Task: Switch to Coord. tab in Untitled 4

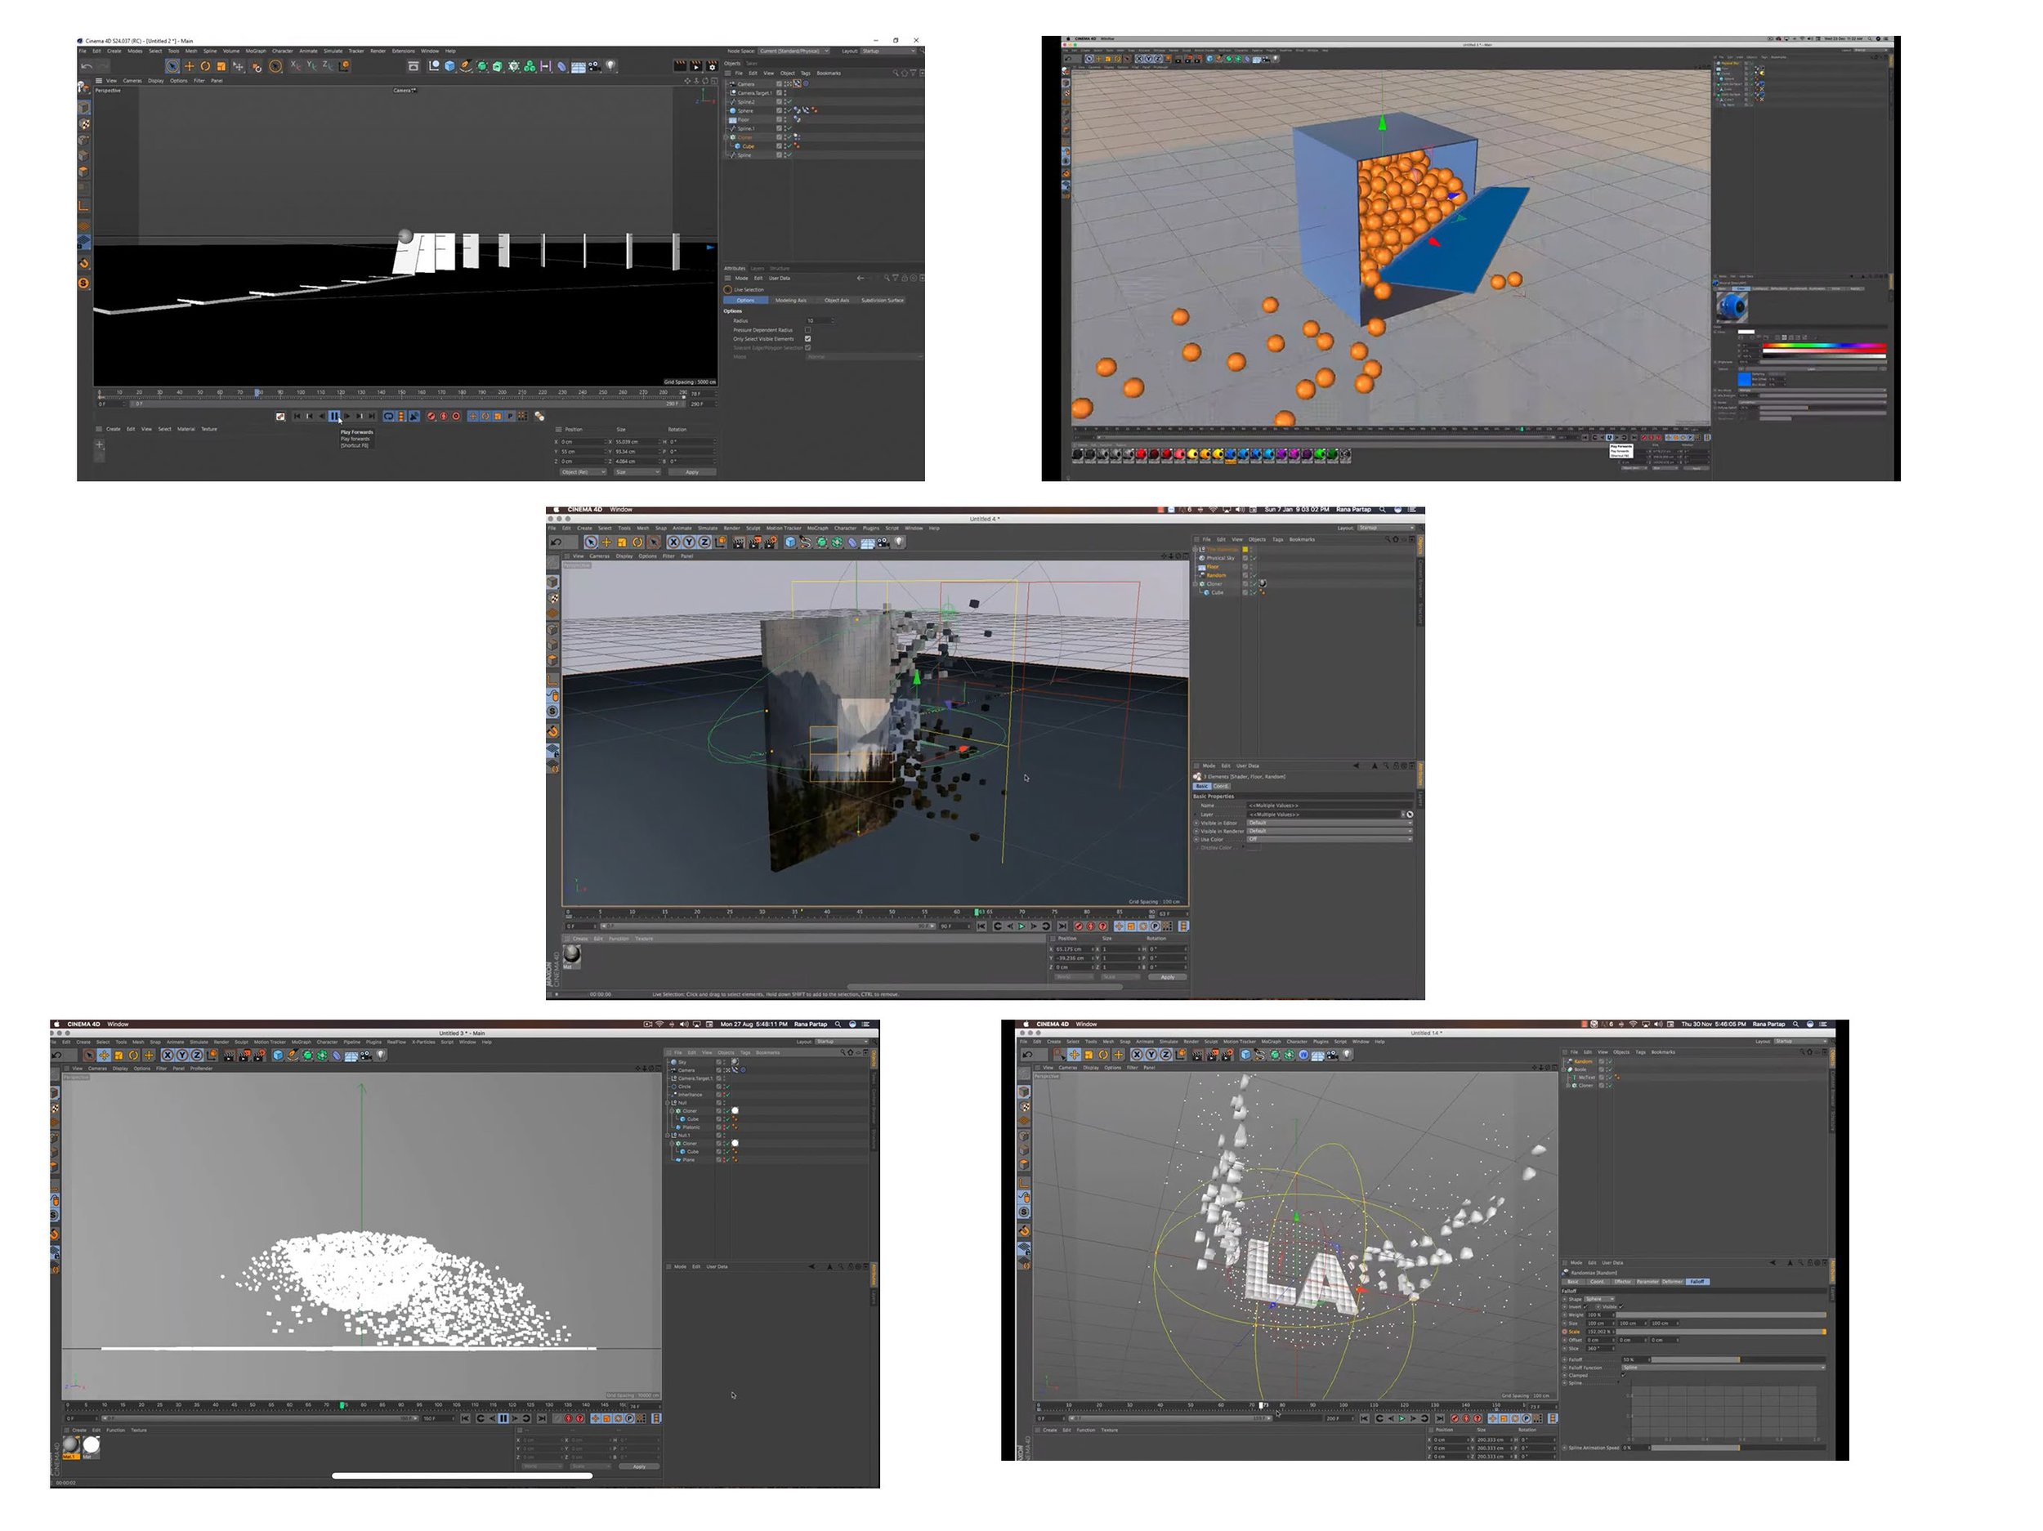Action: click(1220, 786)
